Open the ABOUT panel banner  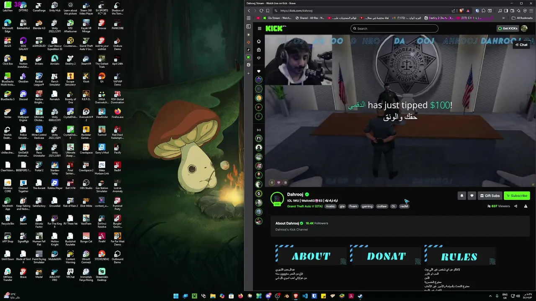[x=311, y=255]
